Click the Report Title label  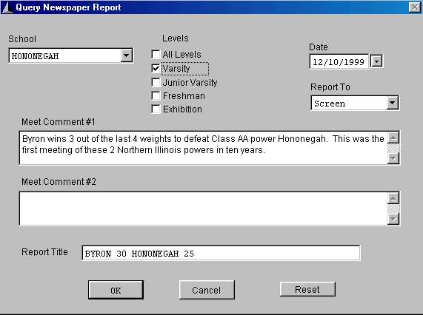(x=44, y=251)
